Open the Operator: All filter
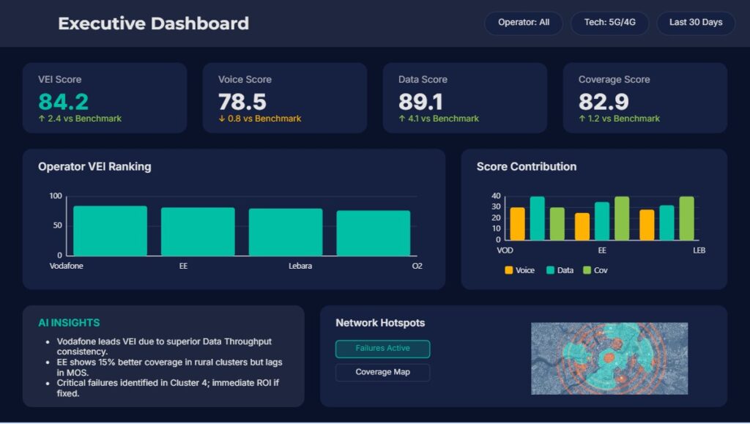The width and height of the screenshot is (750, 424). coord(523,23)
